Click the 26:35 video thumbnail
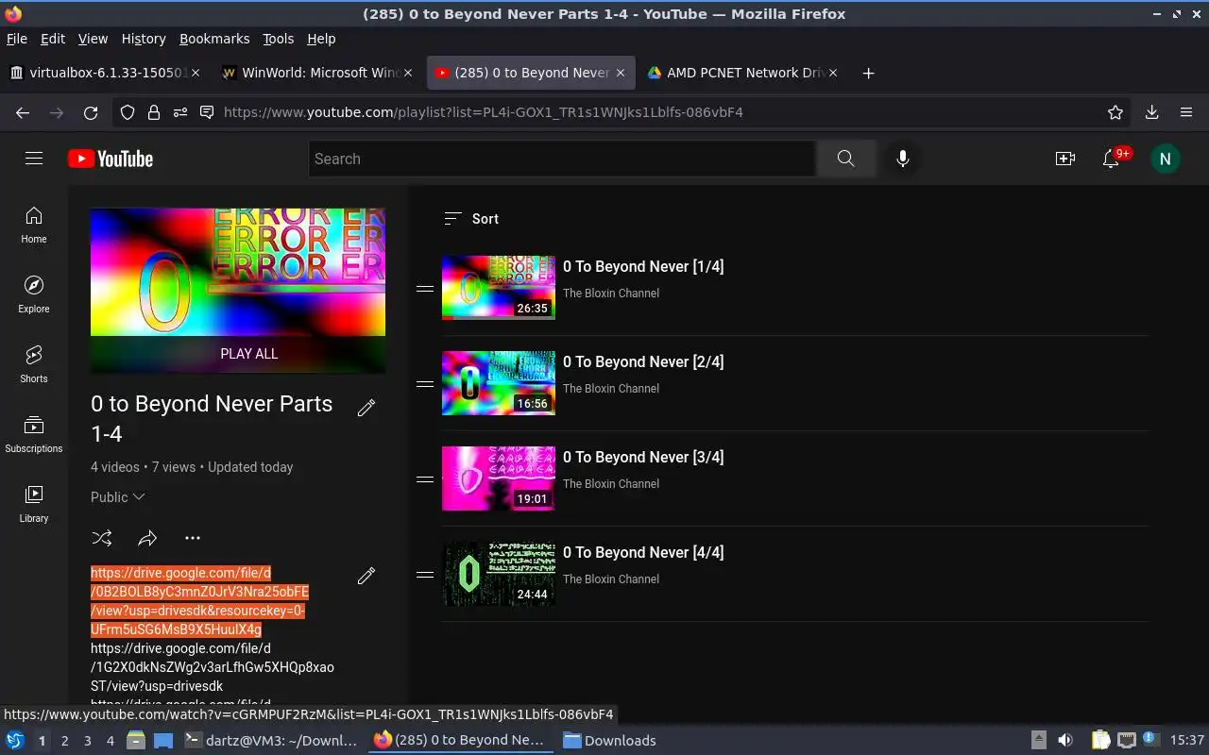 point(499,288)
